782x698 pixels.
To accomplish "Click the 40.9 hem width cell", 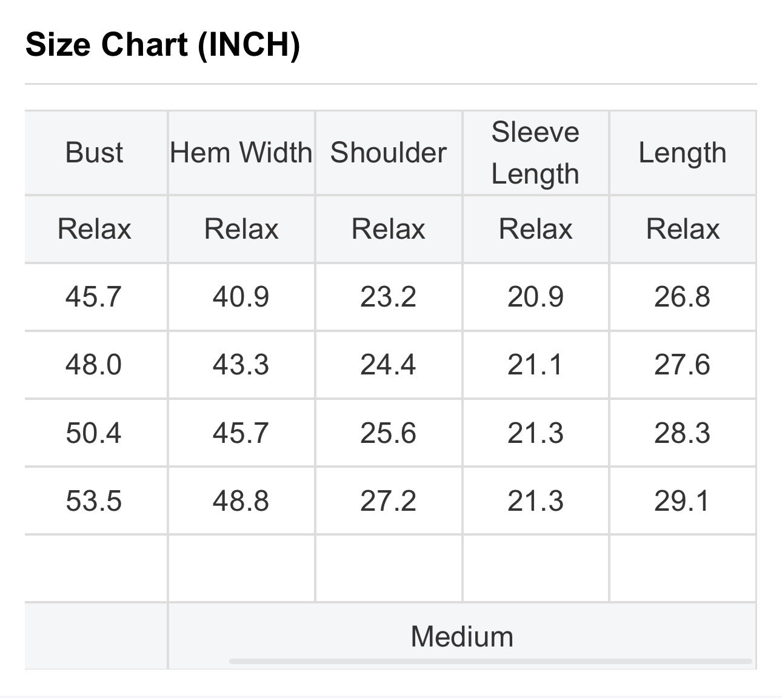I will (241, 297).
